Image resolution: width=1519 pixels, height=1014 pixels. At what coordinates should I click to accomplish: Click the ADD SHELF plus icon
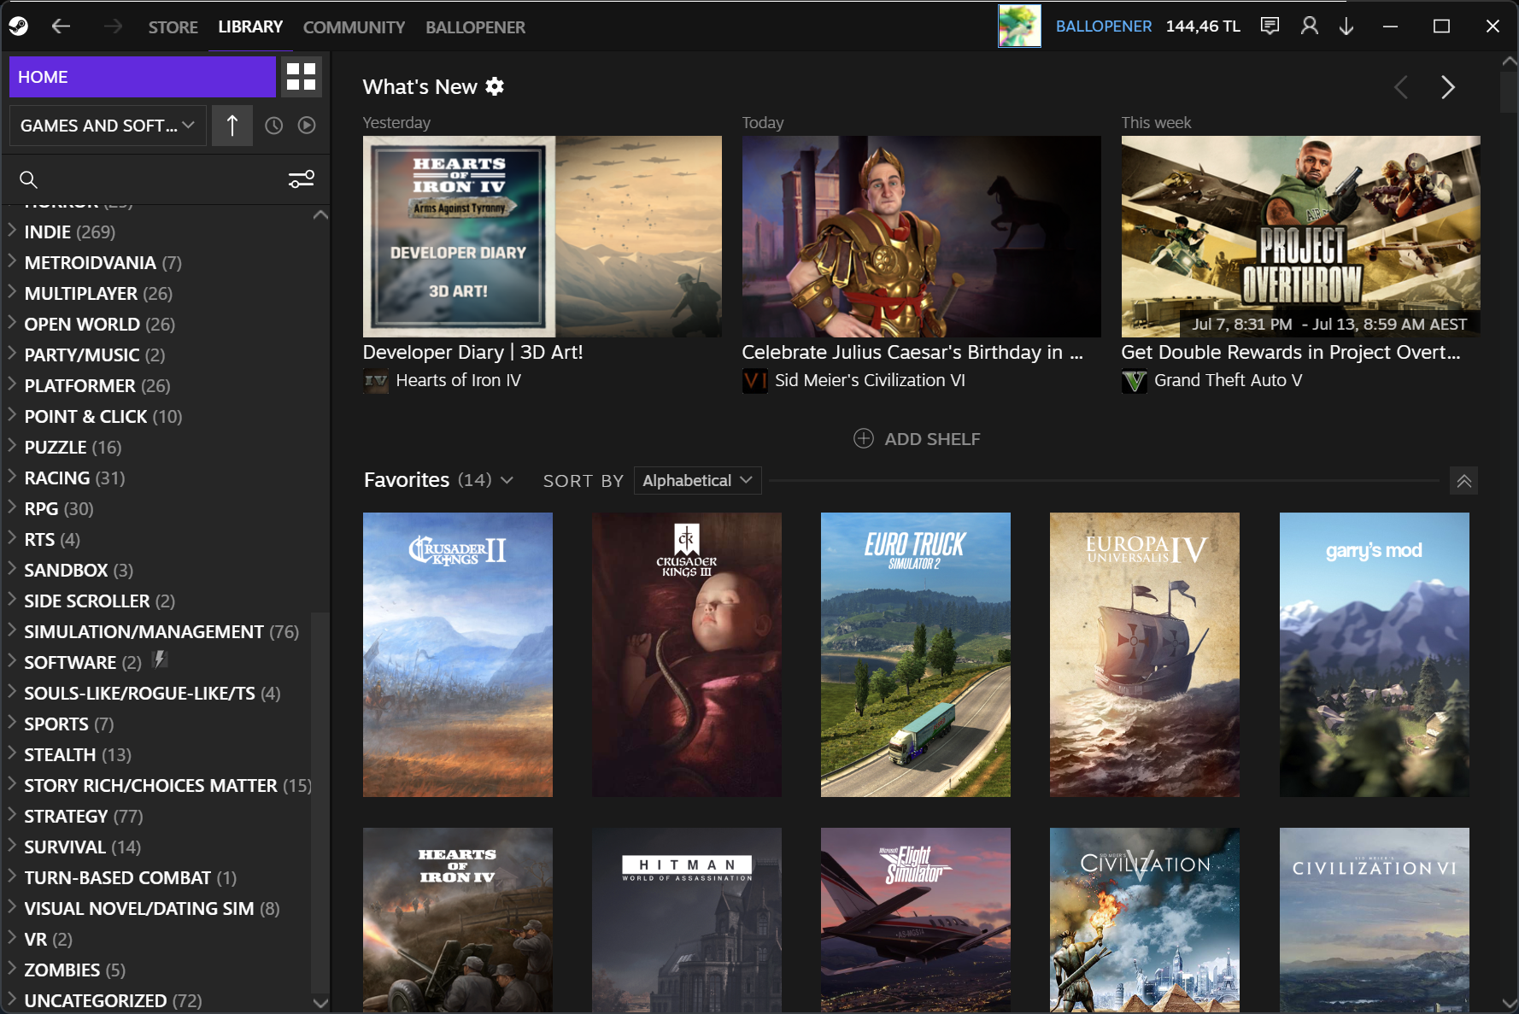tap(864, 439)
